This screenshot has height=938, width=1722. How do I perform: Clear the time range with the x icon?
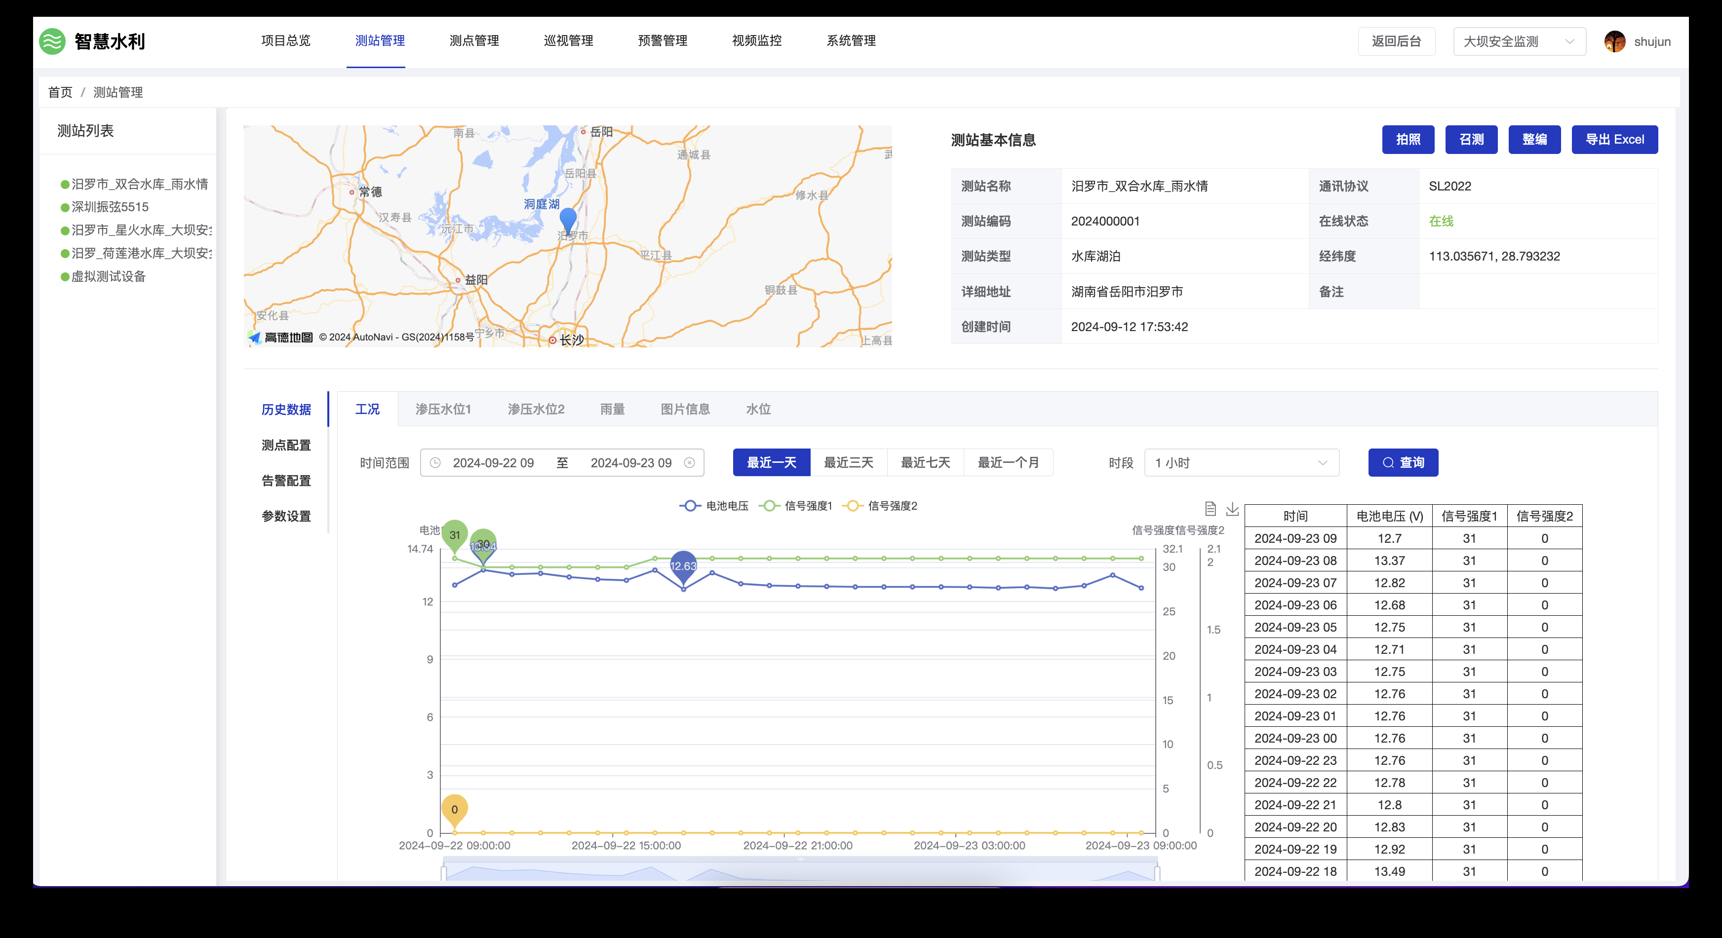click(689, 462)
